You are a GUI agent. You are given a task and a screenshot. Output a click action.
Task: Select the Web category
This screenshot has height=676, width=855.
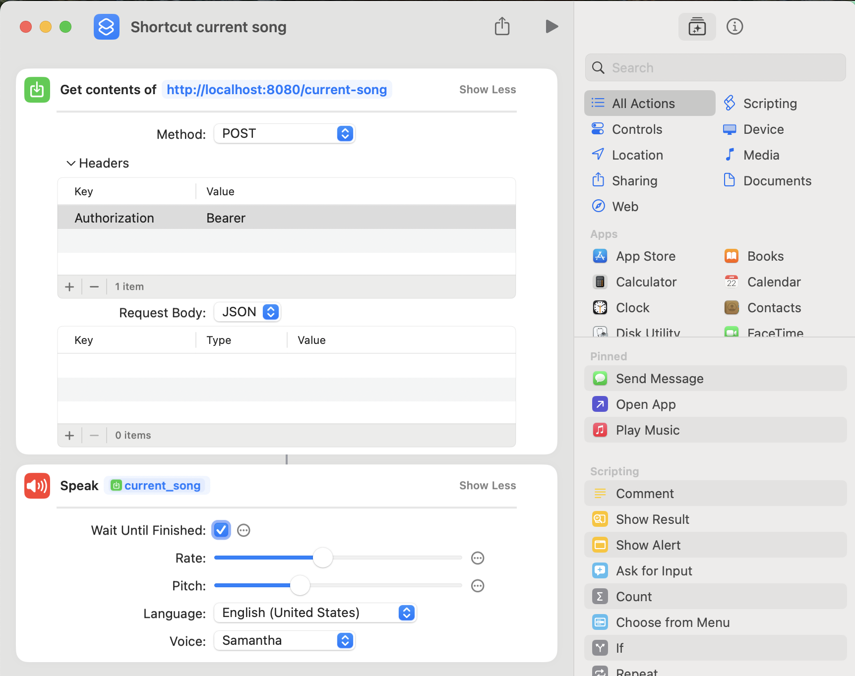tap(615, 206)
